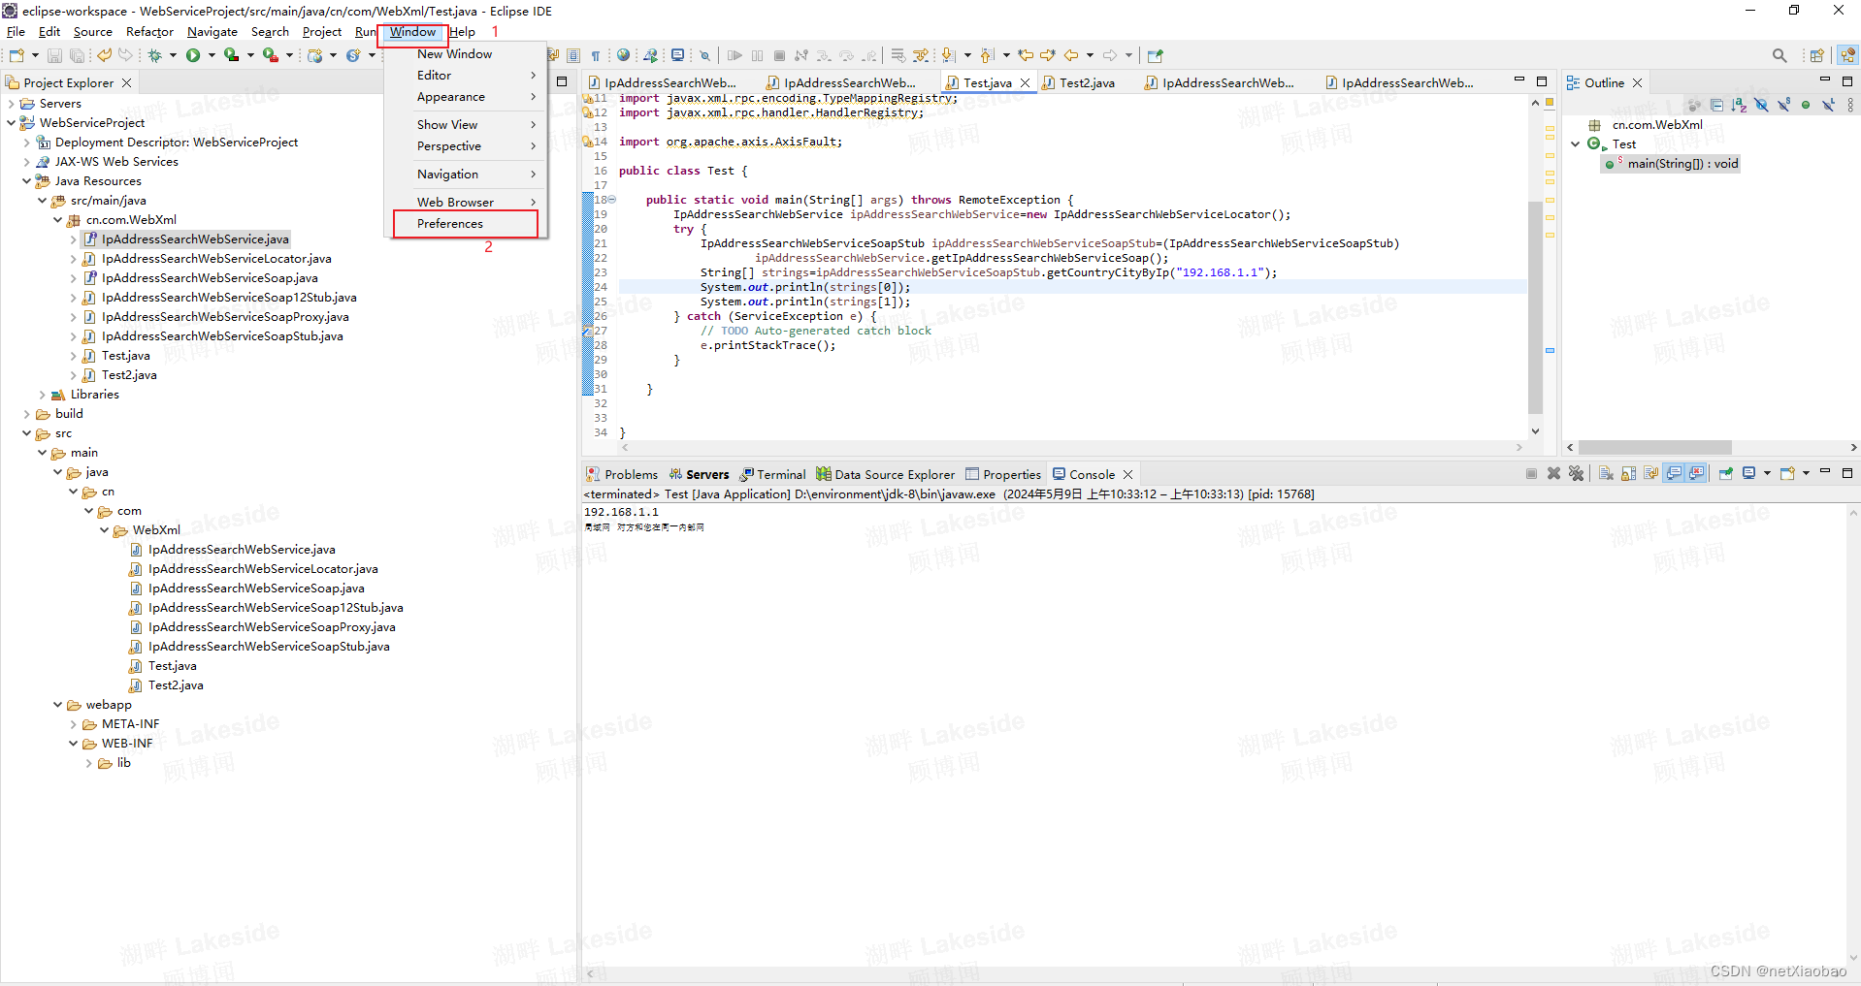The width and height of the screenshot is (1861, 986).
Task: Toggle Hide Static Fields in Outline toolbar
Action: click(1784, 105)
